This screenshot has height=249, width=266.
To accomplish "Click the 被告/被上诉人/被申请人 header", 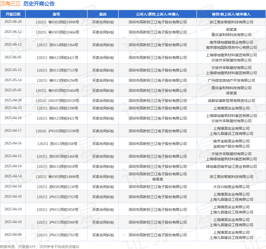I will (231, 14).
